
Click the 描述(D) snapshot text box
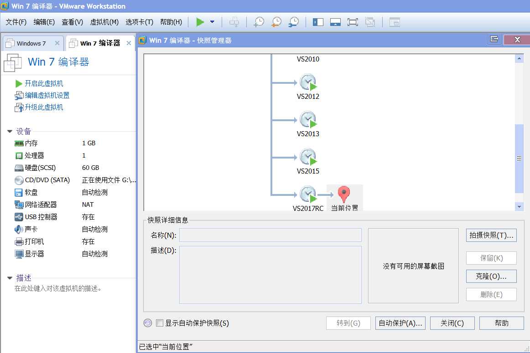(270, 275)
